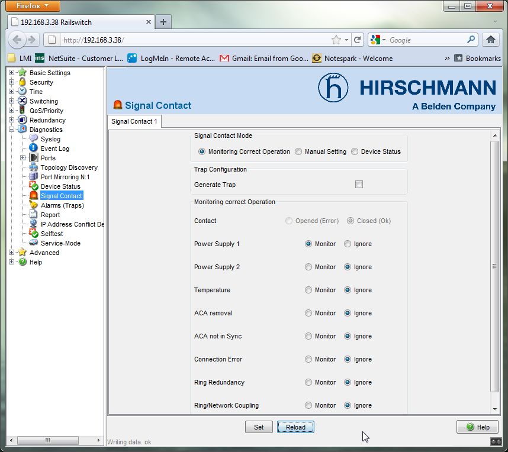This screenshot has height=452, width=508.
Task: Select Alarms (Traps) in the sidebar
Action: [62, 205]
